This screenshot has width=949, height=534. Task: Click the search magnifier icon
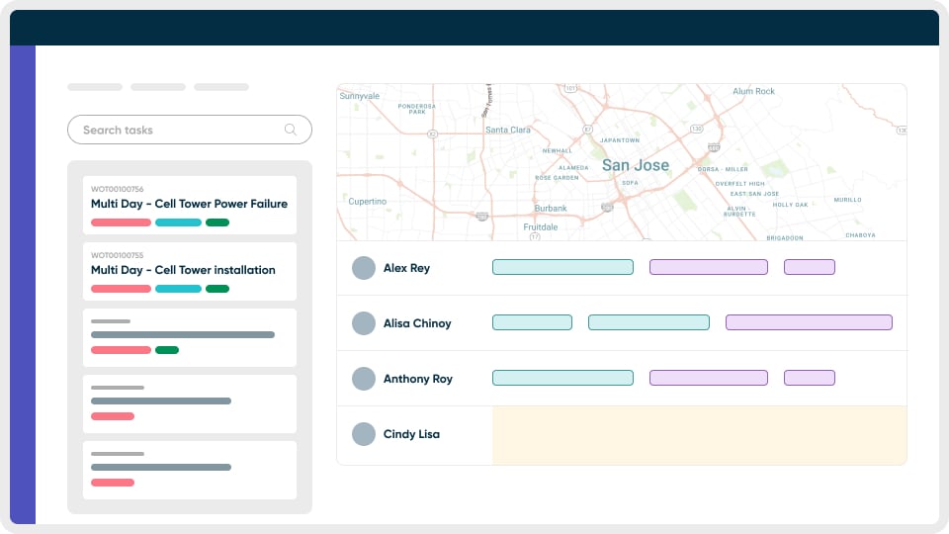291,130
